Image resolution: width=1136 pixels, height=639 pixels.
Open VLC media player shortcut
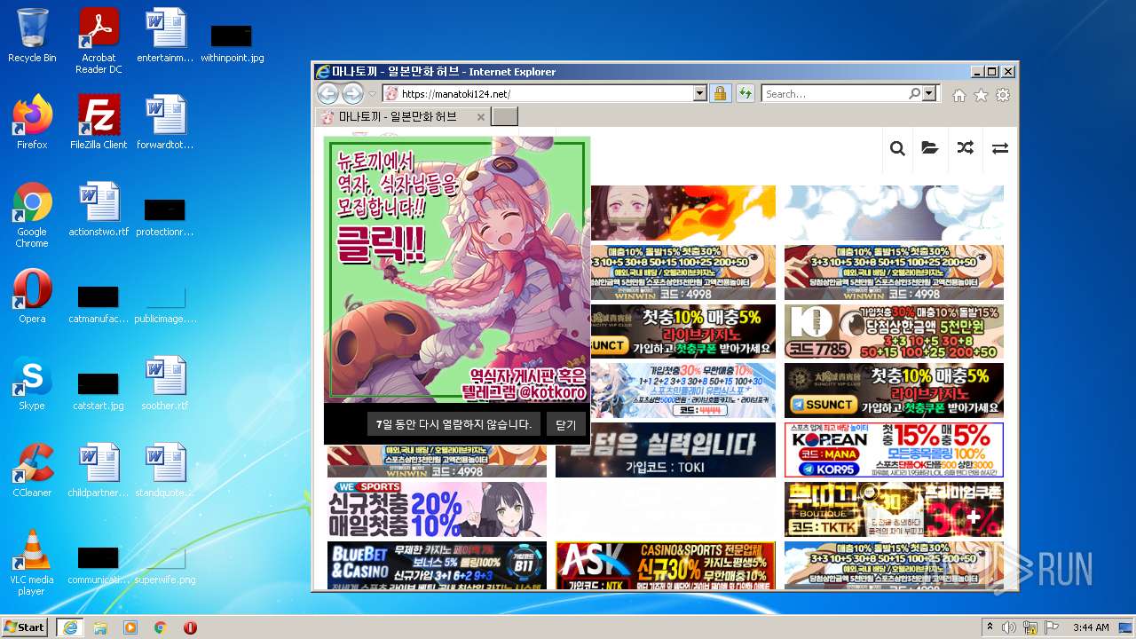point(32,563)
